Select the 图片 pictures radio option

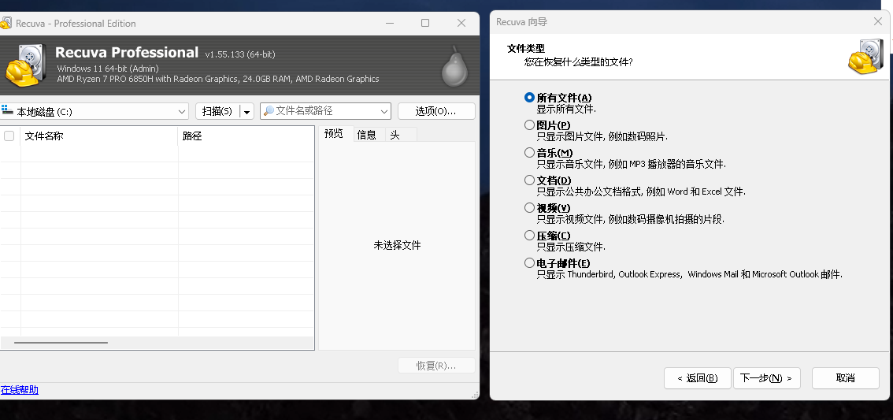click(530, 125)
